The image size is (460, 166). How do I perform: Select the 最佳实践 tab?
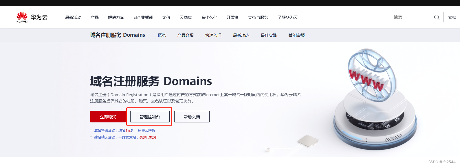point(269,35)
